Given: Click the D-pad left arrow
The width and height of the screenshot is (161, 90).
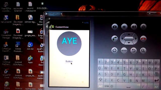Looking at the screenshot, I should [122, 39].
